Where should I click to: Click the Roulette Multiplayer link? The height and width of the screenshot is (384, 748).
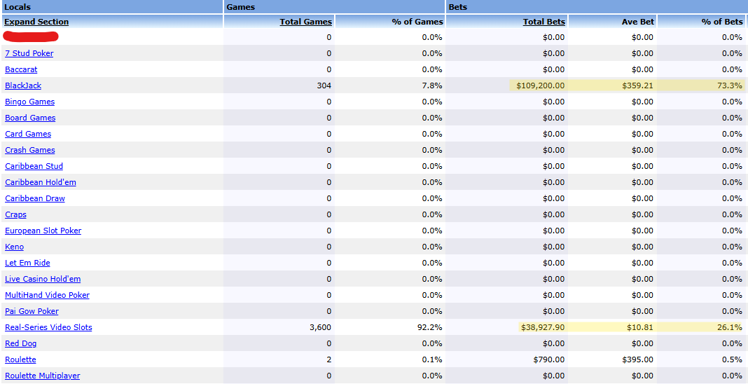point(42,376)
